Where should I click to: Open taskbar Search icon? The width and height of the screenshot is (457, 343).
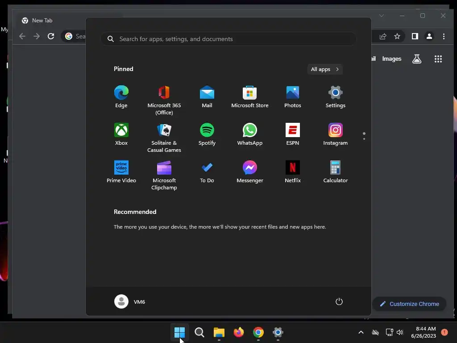[199, 332]
